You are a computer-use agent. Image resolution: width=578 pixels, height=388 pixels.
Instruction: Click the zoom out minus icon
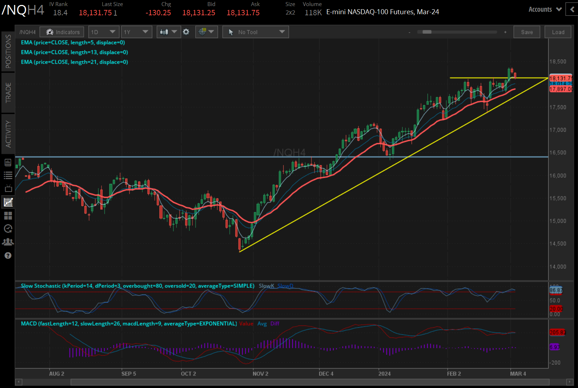pyautogui.click(x=409, y=32)
